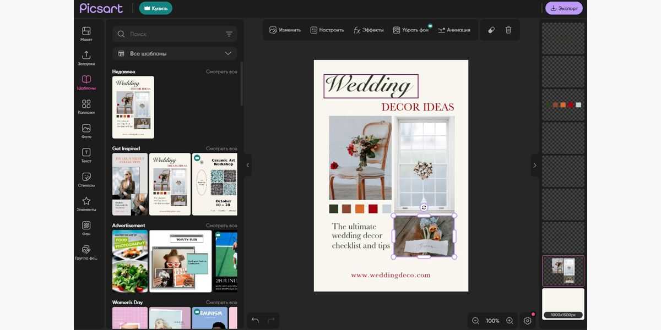Zoom in with the plus magnifier

click(510, 321)
